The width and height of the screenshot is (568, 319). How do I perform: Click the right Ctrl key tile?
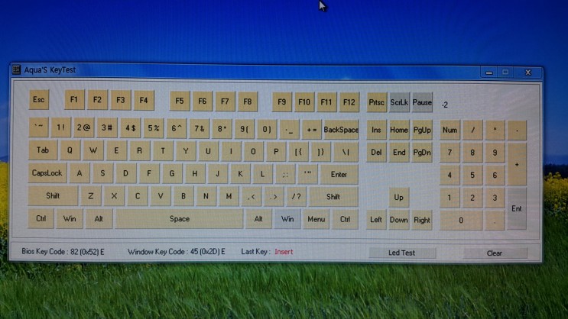(x=346, y=219)
